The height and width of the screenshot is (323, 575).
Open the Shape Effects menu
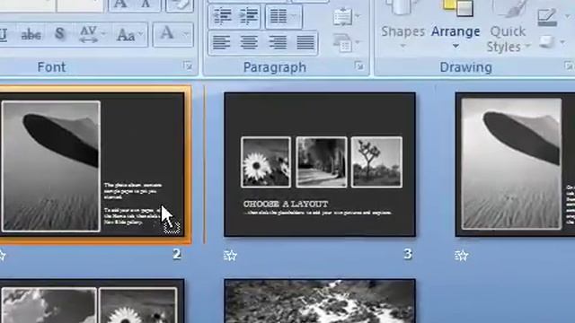click(x=551, y=42)
